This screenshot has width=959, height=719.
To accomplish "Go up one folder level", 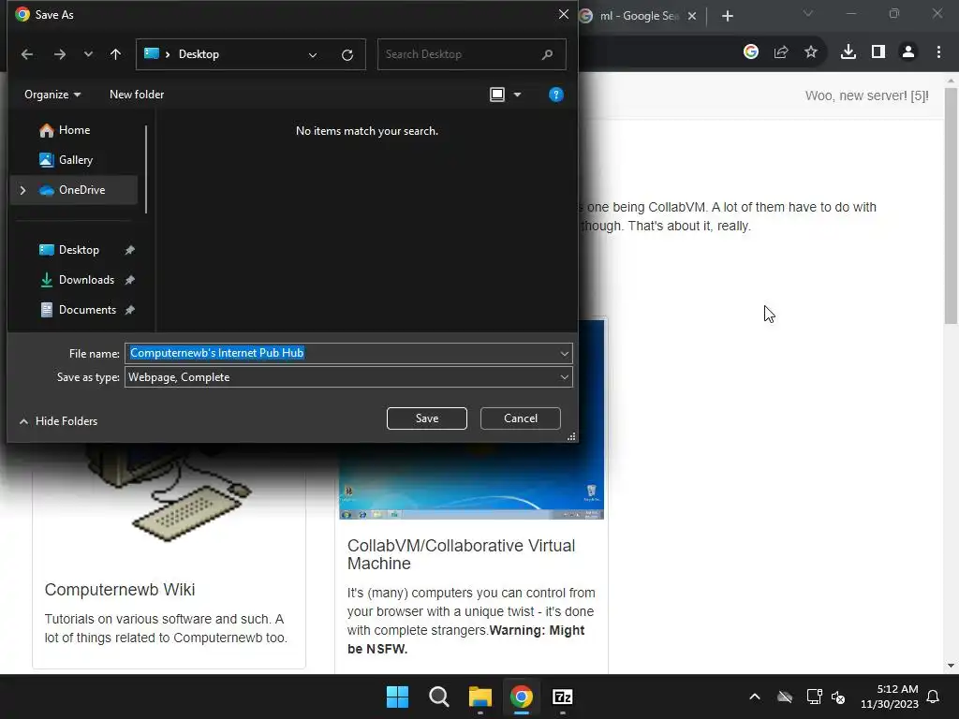I will (115, 54).
